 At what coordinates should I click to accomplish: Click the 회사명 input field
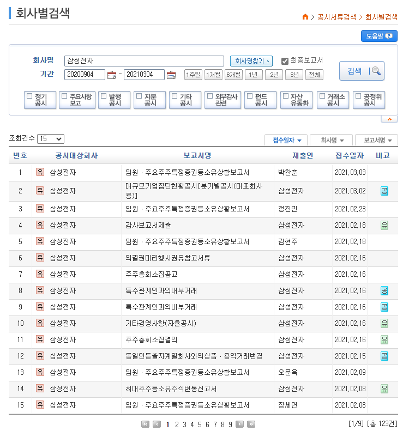point(144,60)
